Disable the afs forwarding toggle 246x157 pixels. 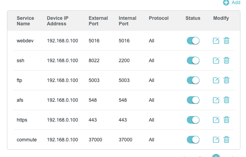click(193, 100)
